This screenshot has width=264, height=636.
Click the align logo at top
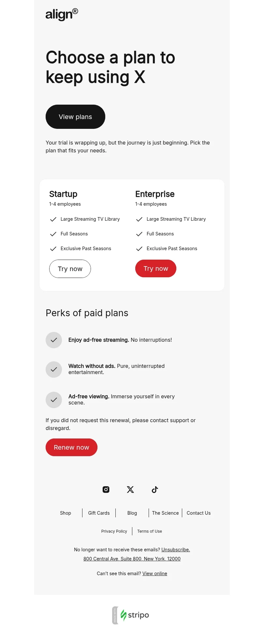coord(62,14)
